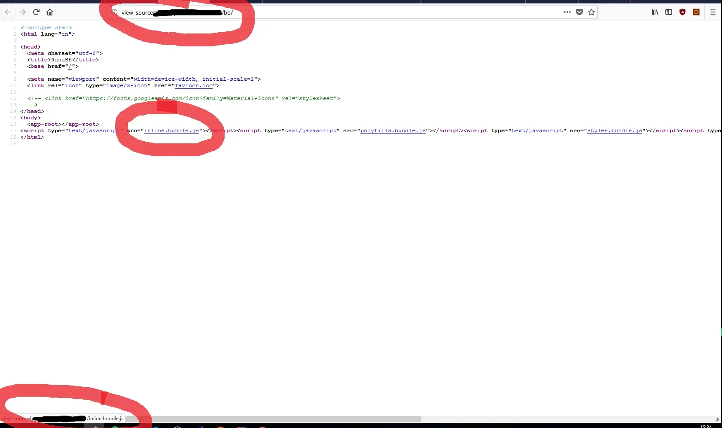Open the styles.bundle.js source link
Screen dimensions: 722x428
coord(615,131)
